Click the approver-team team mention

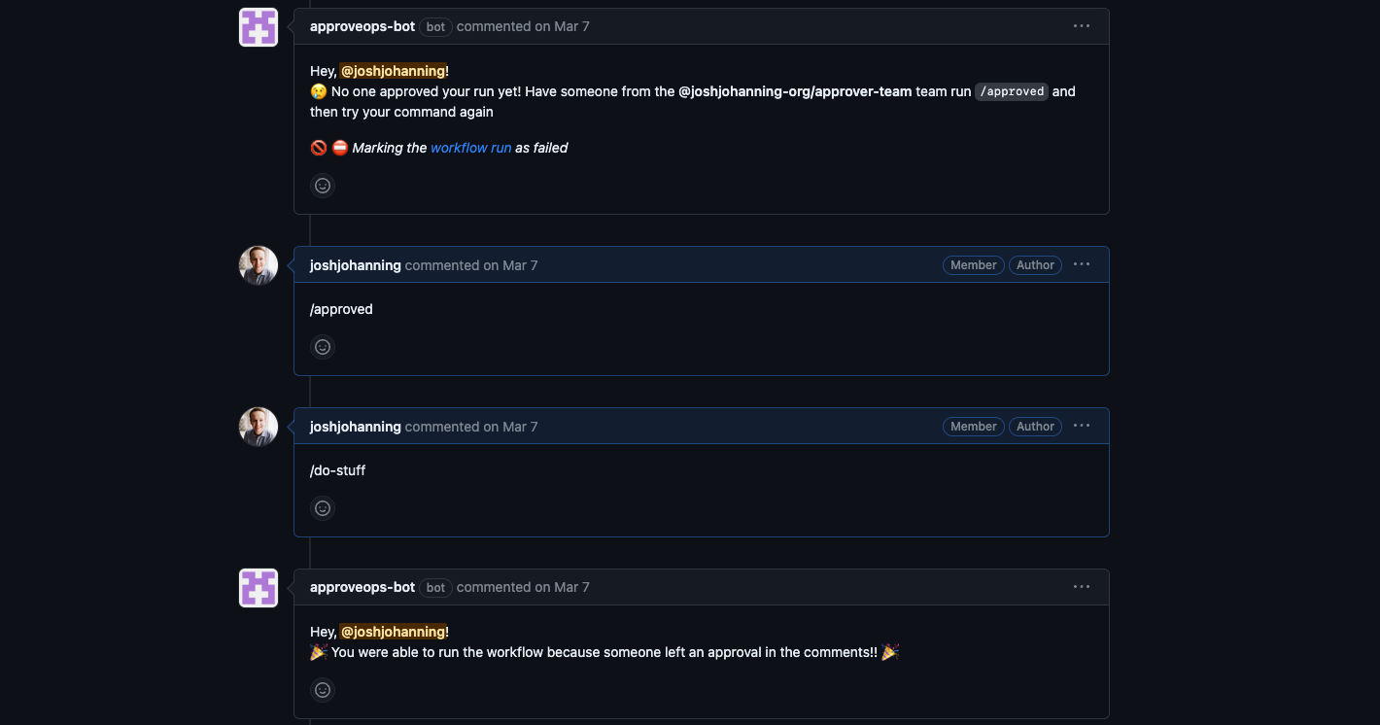pyautogui.click(x=795, y=91)
